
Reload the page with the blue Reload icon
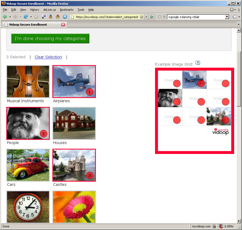coord(26,17)
